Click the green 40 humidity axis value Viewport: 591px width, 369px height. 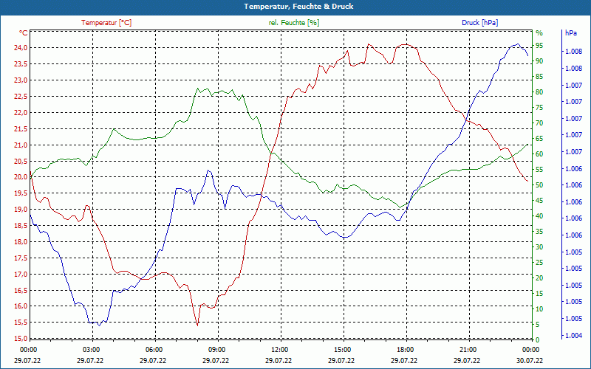(539, 216)
